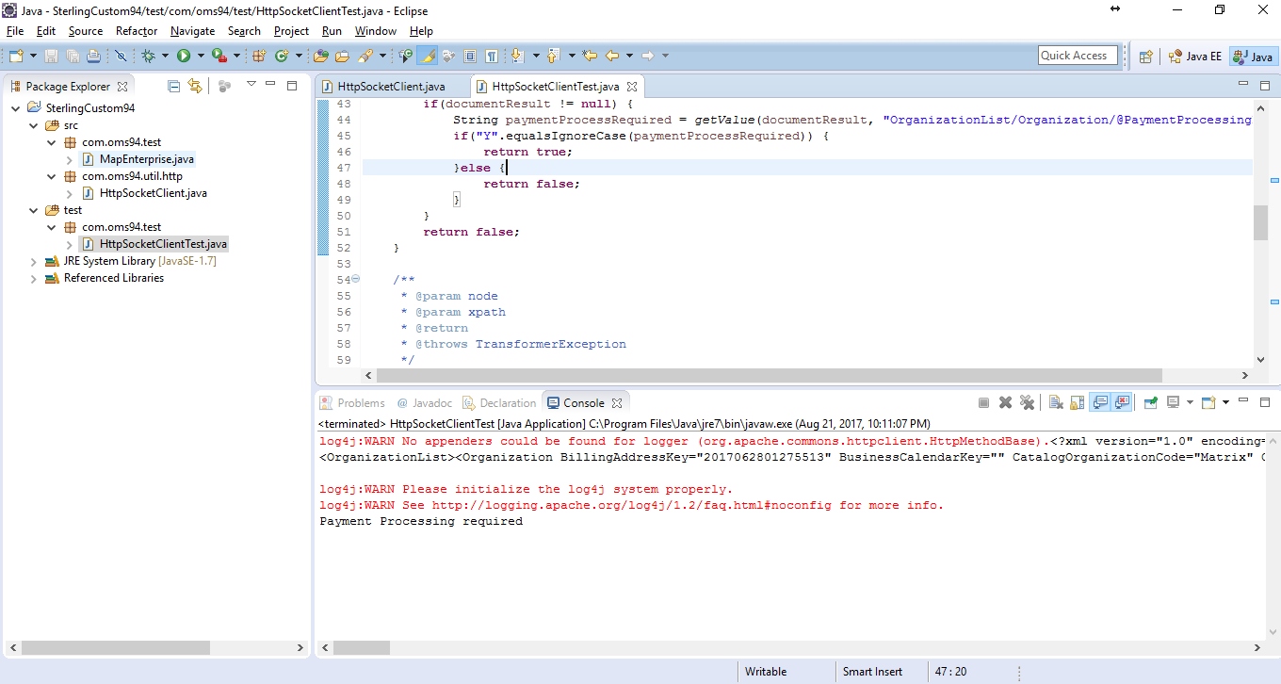Click the Quick Access input field
The height and width of the screenshot is (684, 1281).
point(1077,55)
